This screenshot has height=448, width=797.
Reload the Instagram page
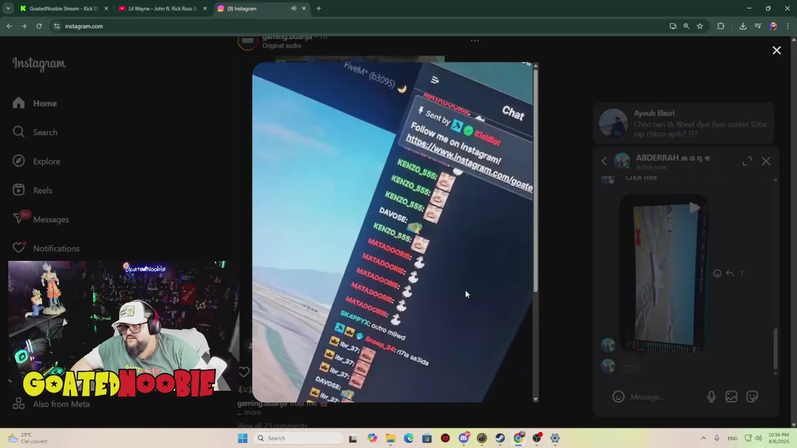pos(39,26)
